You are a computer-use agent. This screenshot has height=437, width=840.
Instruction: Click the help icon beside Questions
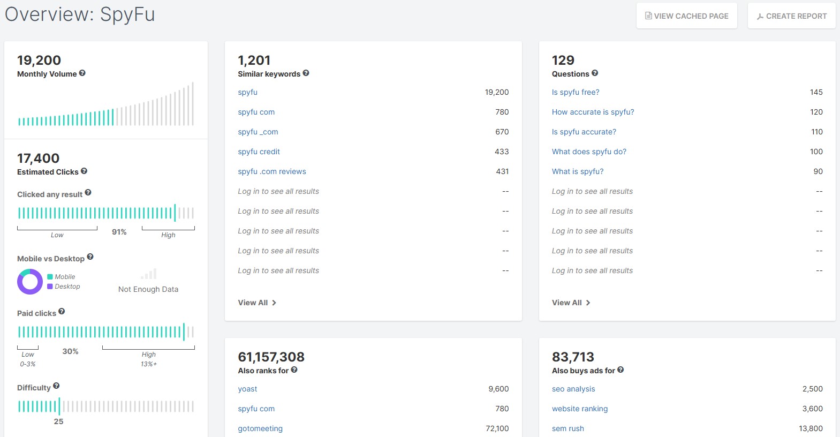(x=595, y=73)
